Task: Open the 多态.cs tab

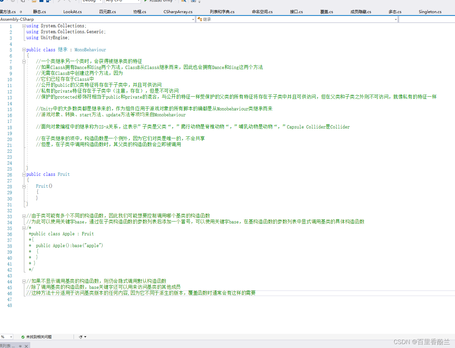Action: [x=395, y=12]
